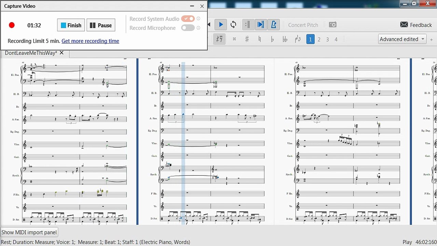The image size is (437, 246).
Task: Close the Capture Video window
Action: point(202,6)
